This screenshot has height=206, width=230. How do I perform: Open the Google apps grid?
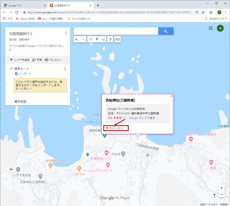tap(211, 28)
